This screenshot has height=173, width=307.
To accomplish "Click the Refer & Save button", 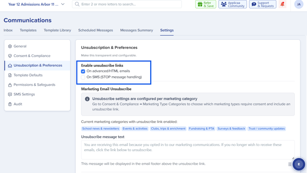I will 206,4.
